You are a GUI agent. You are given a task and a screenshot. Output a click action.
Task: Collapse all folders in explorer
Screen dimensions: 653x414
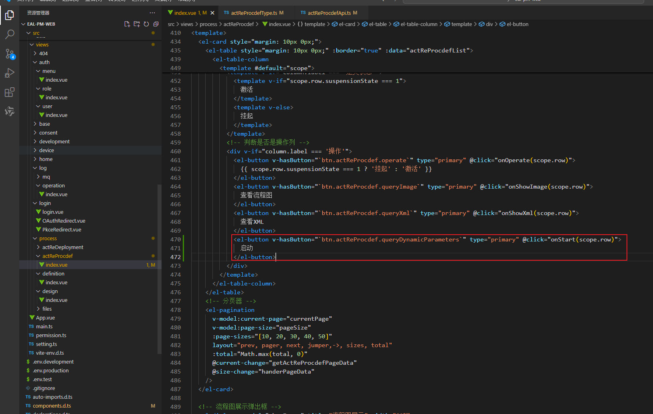[x=156, y=24]
